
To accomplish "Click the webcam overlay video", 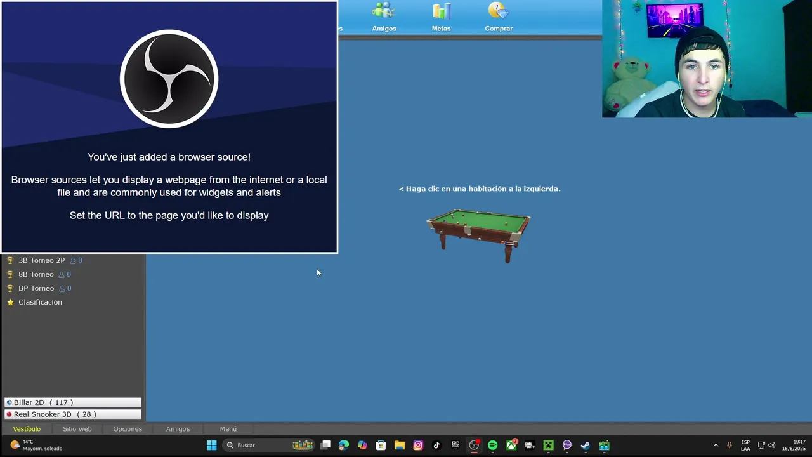I will point(707,59).
